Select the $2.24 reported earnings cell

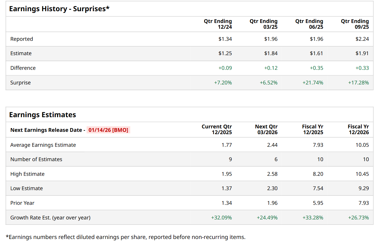coord(362,39)
